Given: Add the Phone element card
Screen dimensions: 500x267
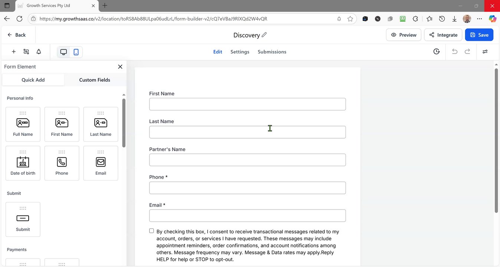Looking at the screenshot, I should click(x=62, y=163).
